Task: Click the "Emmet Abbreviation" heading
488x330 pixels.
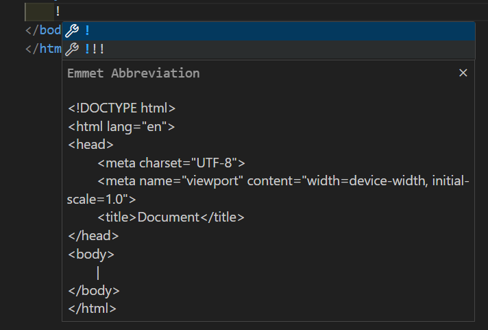Action: click(133, 73)
